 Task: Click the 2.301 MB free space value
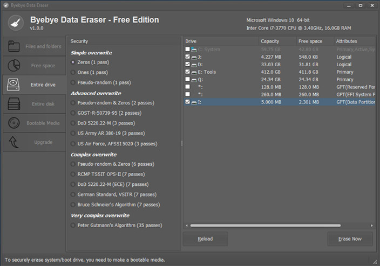(x=309, y=102)
